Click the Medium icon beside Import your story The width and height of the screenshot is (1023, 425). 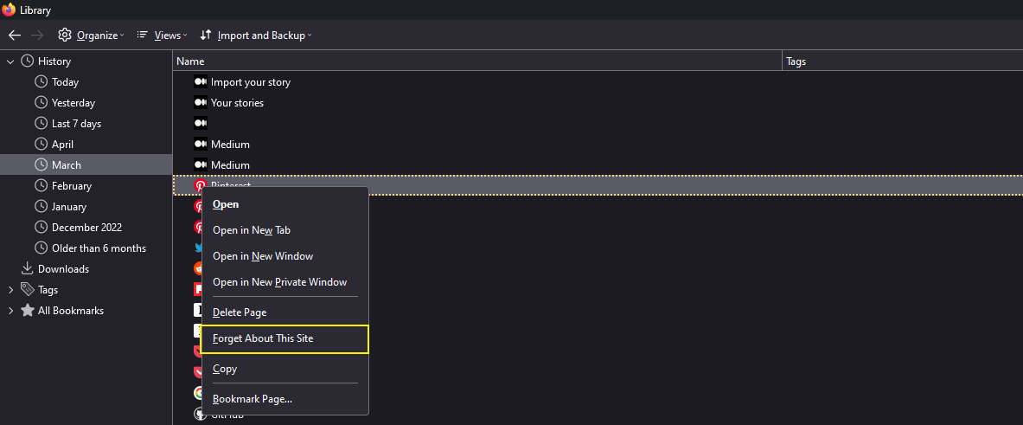(x=200, y=82)
